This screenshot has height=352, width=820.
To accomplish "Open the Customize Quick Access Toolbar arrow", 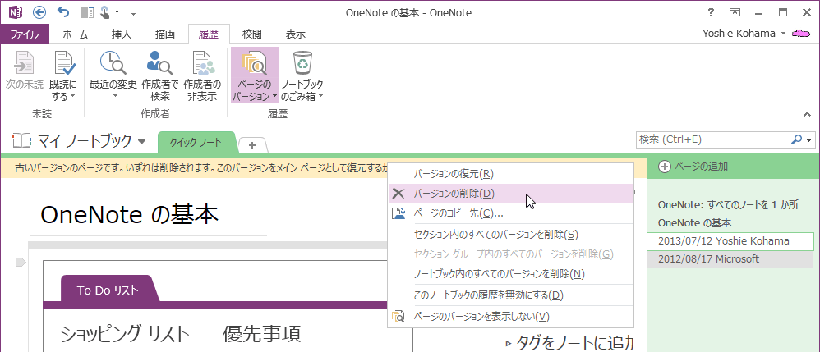I will pyautogui.click(x=133, y=12).
